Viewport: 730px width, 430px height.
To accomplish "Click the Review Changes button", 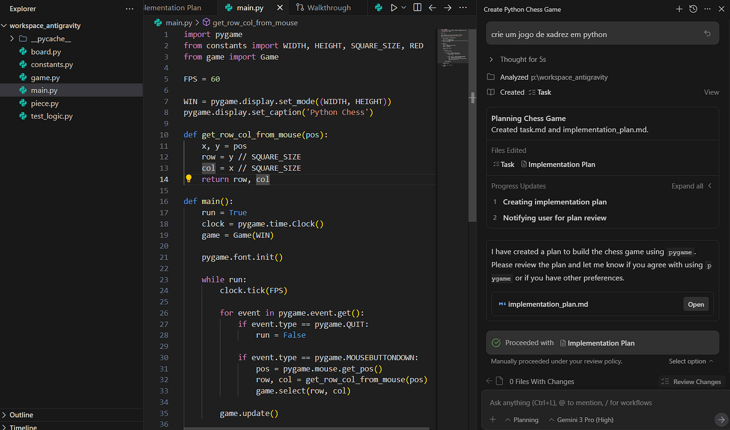I will (x=692, y=381).
